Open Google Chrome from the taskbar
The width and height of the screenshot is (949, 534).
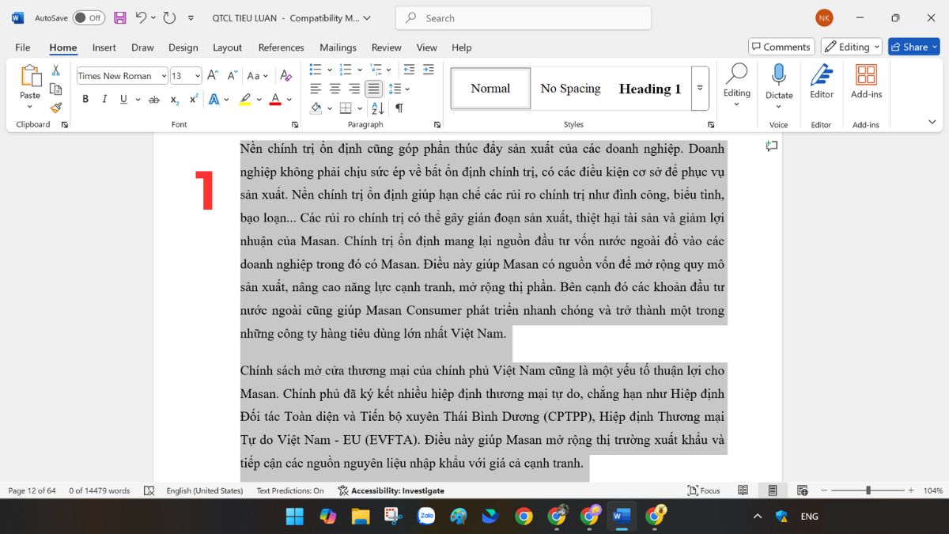(524, 517)
